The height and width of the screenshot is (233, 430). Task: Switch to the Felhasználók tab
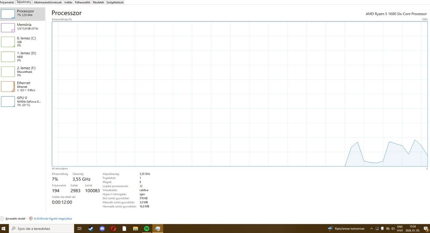(x=83, y=2)
